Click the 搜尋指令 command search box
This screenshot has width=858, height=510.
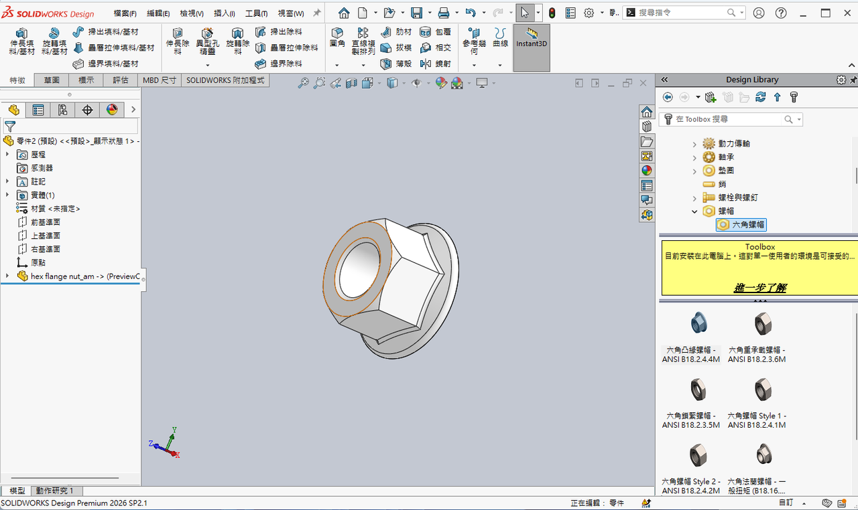684,13
